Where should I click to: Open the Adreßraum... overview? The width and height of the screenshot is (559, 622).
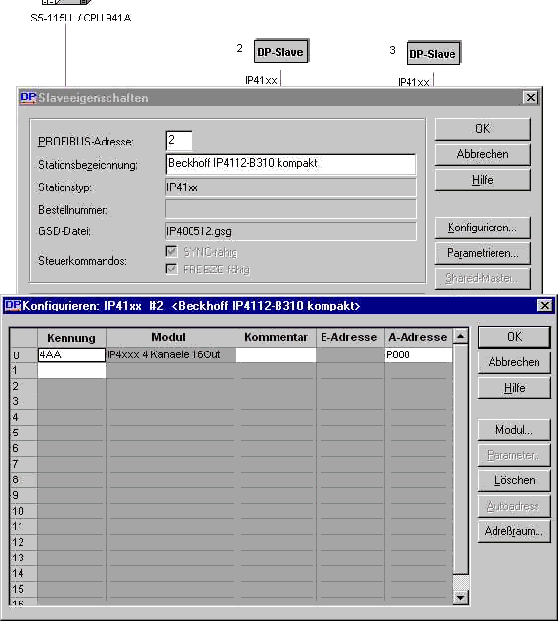(x=514, y=531)
